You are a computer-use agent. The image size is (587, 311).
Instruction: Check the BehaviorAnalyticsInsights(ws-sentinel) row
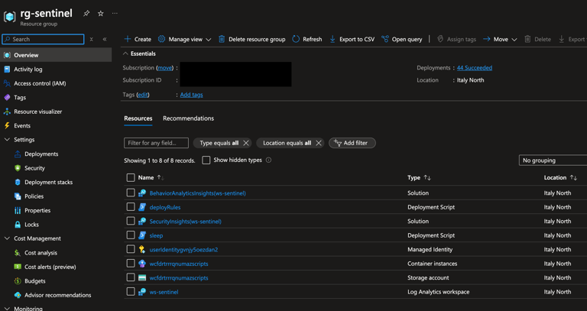(x=131, y=193)
